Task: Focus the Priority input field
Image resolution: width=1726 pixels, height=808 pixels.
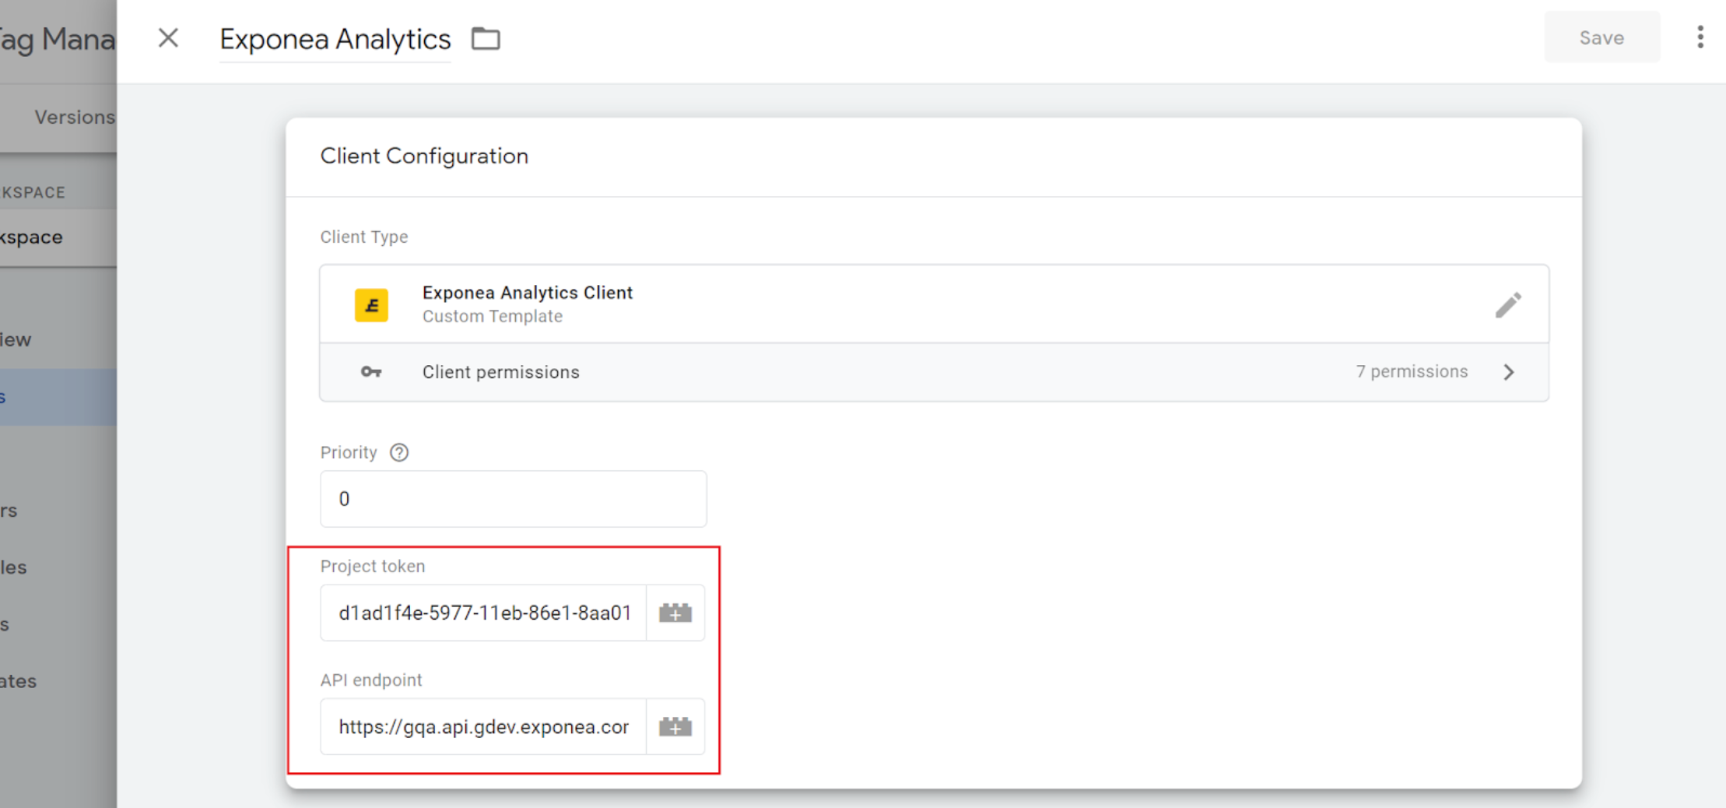Action: click(x=514, y=499)
